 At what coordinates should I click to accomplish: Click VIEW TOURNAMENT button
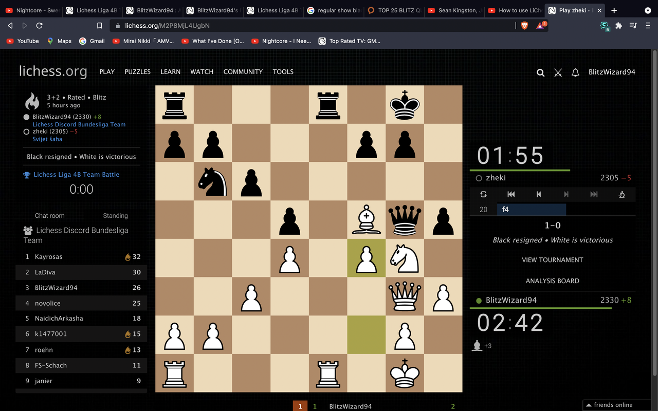point(553,260)
